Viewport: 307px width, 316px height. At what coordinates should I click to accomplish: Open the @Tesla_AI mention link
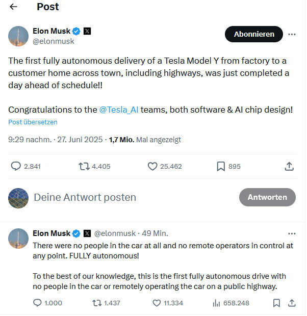pos(119,110)
